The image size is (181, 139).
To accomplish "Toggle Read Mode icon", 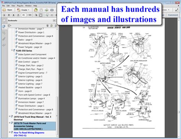I will click(176, 10).
